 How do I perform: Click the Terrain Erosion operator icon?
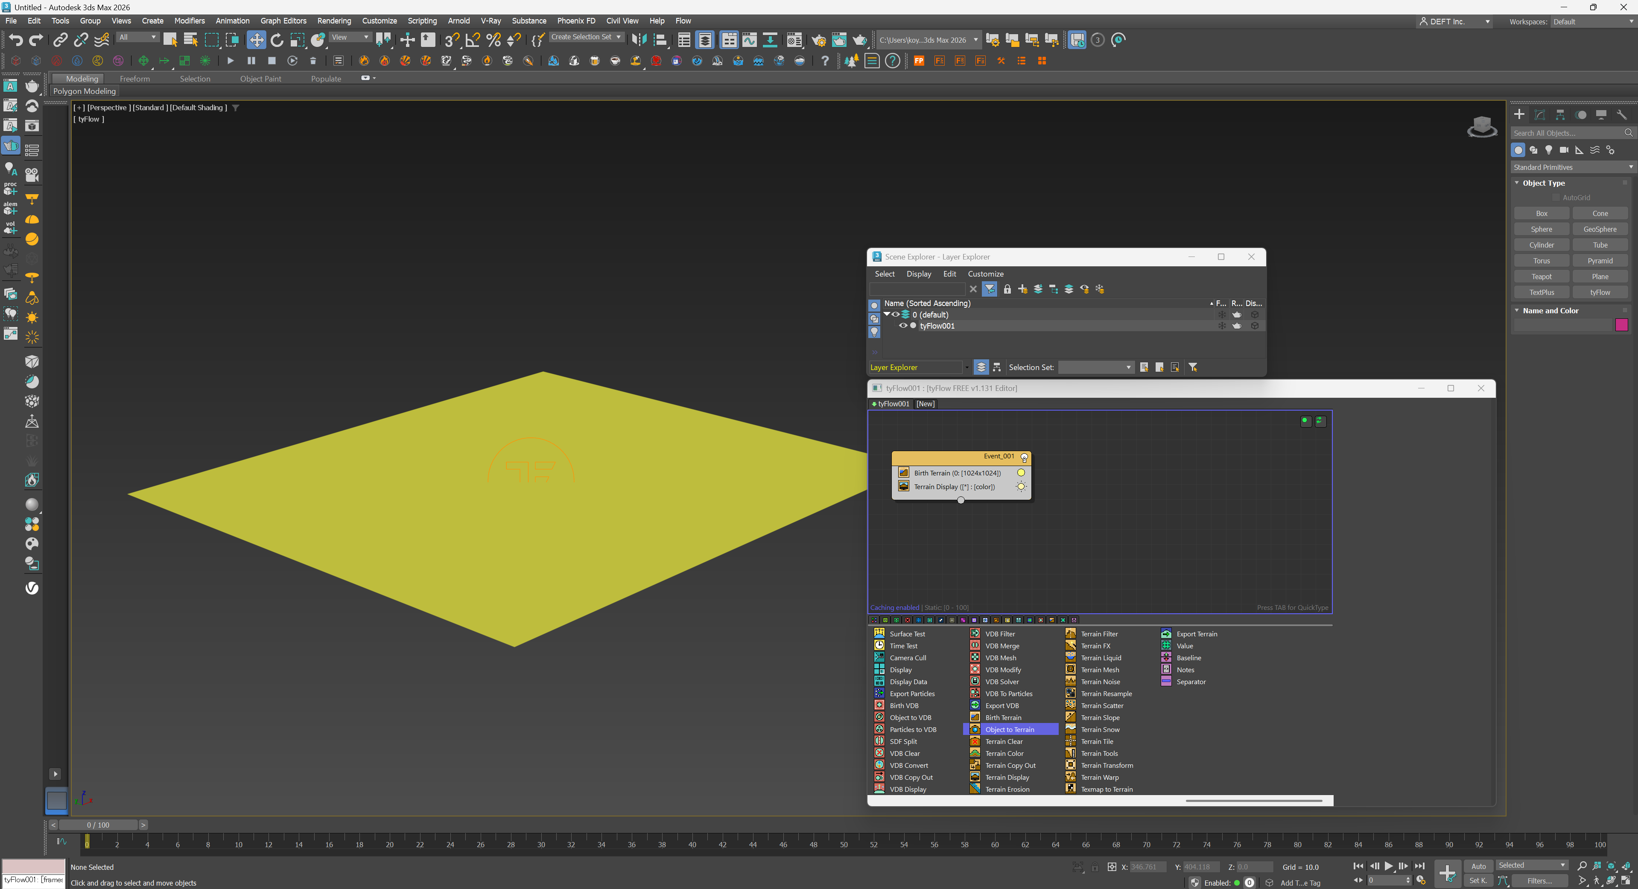[x=975, y=789]
